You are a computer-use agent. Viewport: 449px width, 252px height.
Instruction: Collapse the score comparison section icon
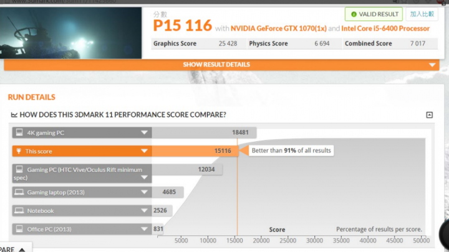pos(429,115)
